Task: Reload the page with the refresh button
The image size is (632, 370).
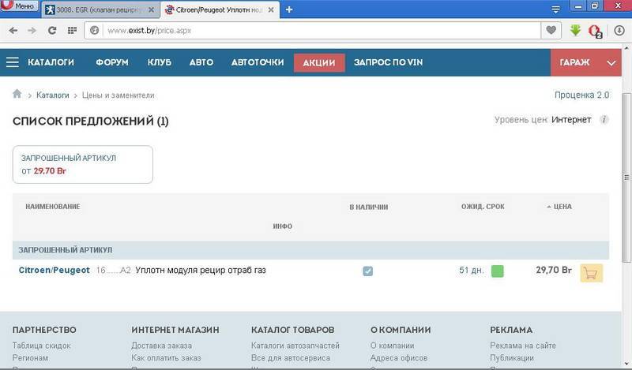Action: 52,31
